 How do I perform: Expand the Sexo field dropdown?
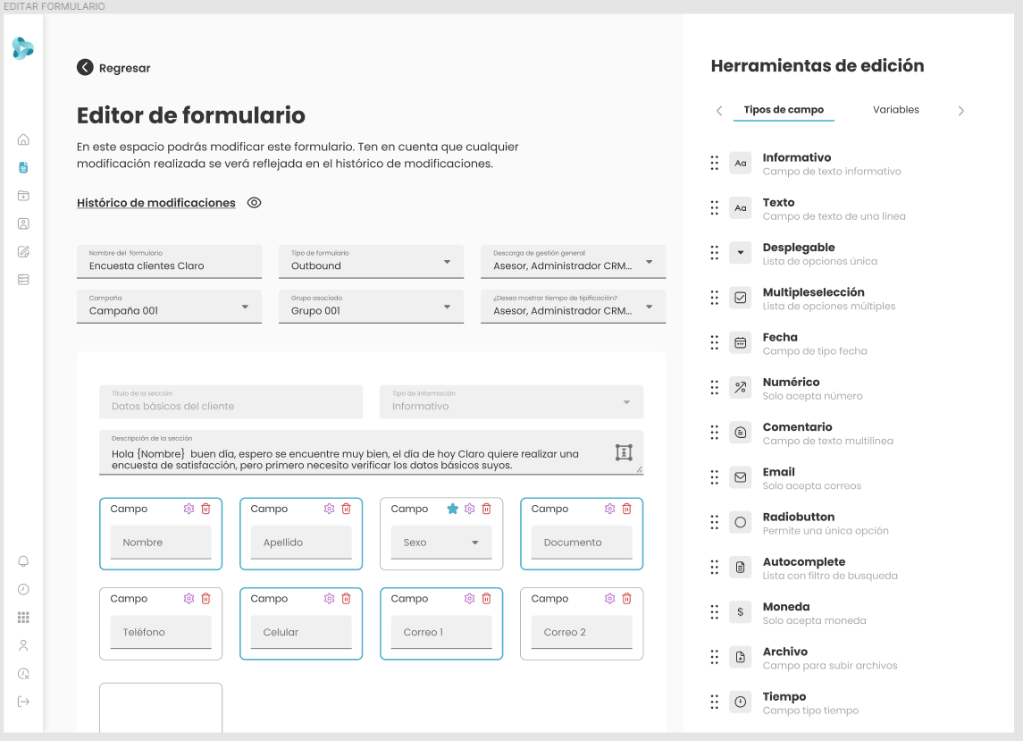pyautogui.click(x=475, y=543)
